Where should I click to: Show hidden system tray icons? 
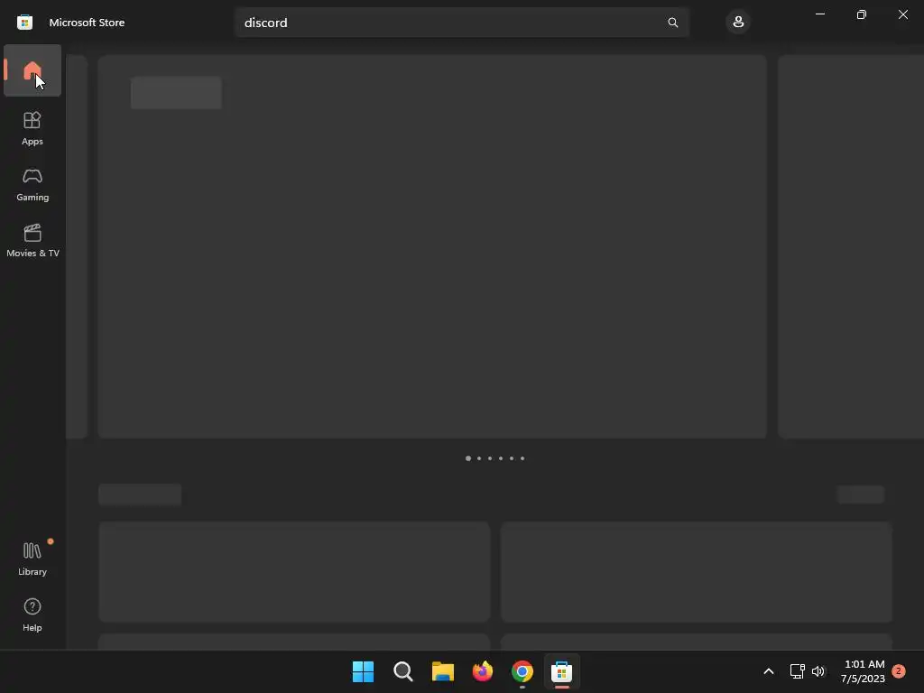tap(769, 671)
